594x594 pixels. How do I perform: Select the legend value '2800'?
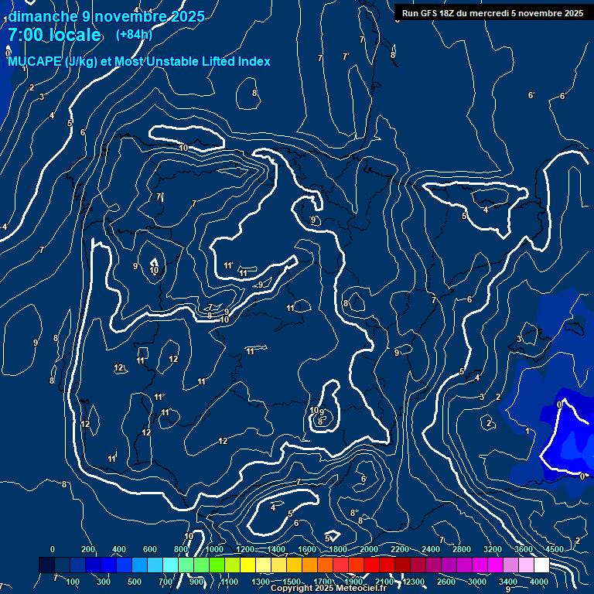click(x=462, y=549)
